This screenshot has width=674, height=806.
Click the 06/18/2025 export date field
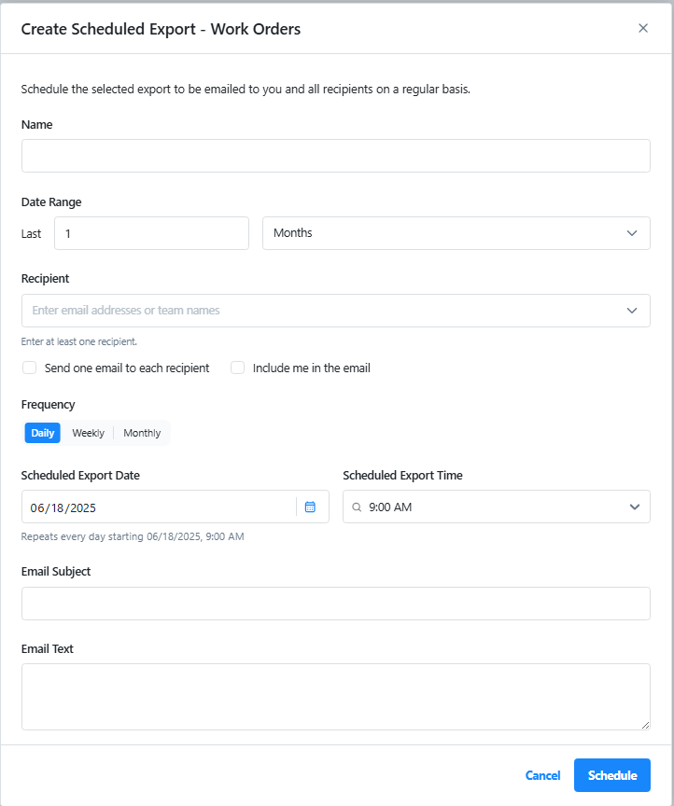pos(159,507)
